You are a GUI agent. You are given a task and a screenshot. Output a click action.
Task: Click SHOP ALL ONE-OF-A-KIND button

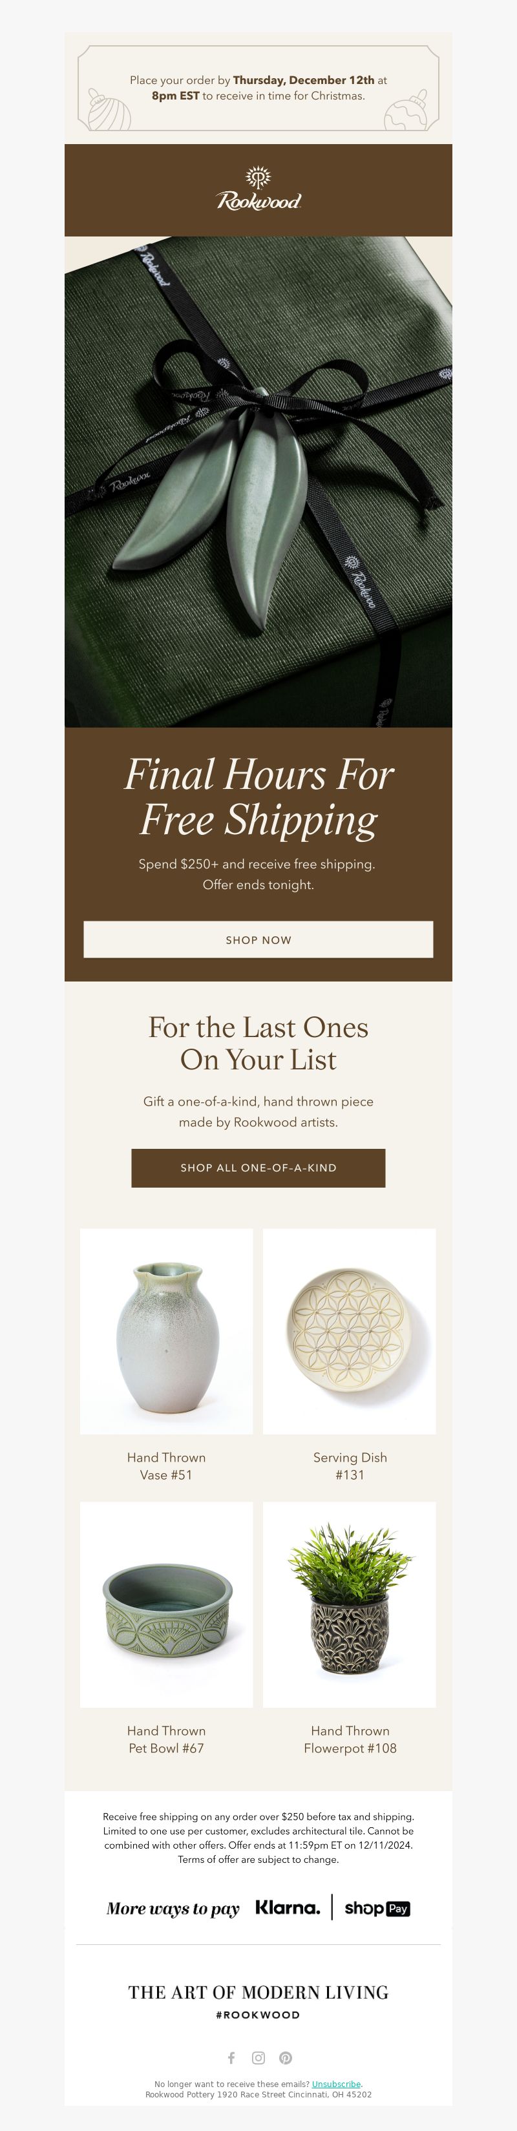[258, 1167]
